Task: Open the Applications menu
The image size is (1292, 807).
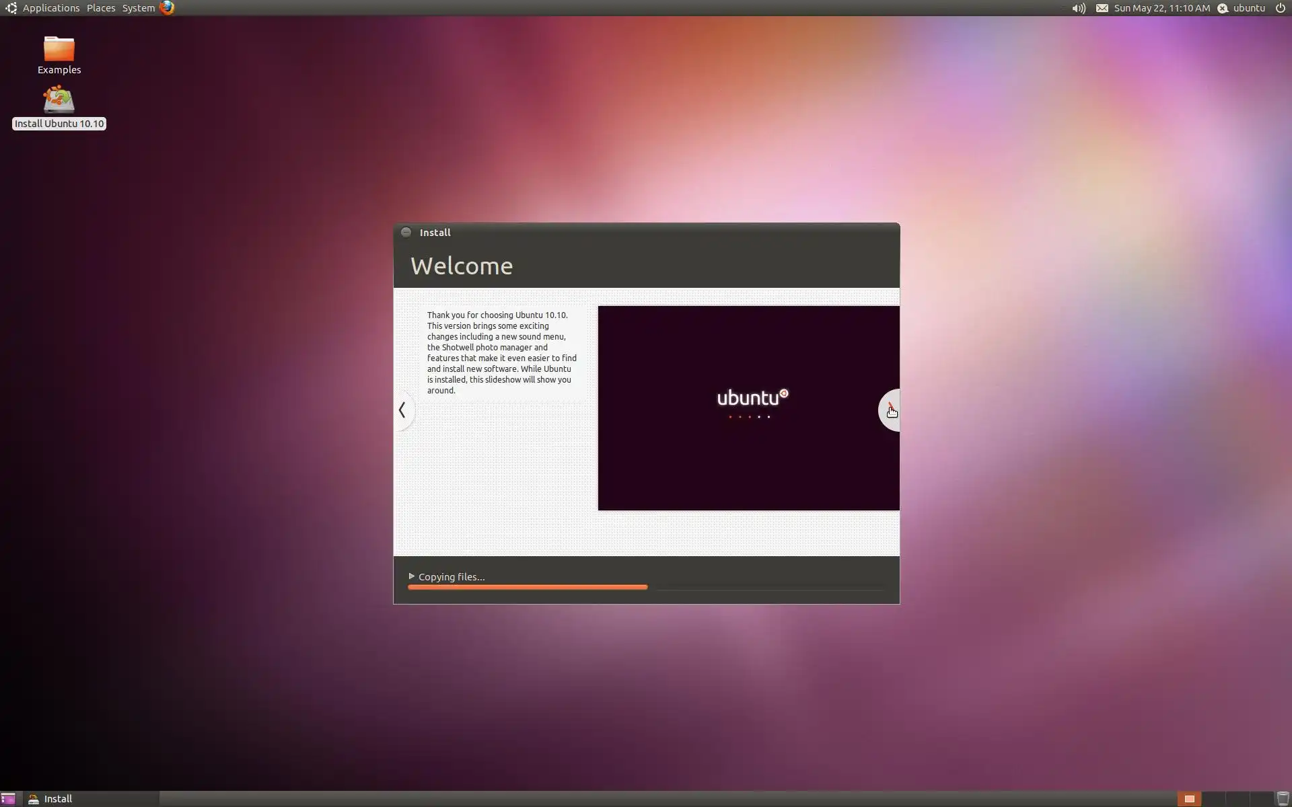Action: [x=50, y=8]
